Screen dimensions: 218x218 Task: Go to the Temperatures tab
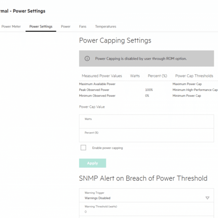click(x=105, y=26)
